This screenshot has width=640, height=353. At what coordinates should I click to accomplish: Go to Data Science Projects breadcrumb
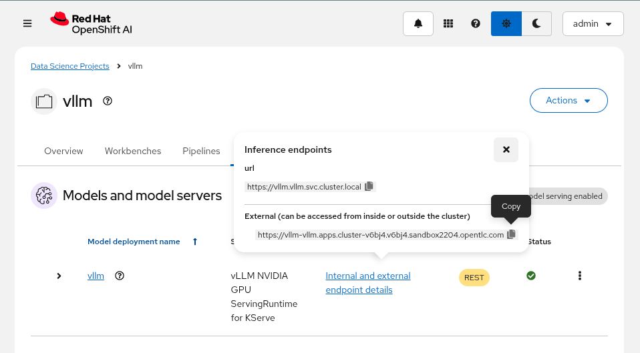point(69,66)
